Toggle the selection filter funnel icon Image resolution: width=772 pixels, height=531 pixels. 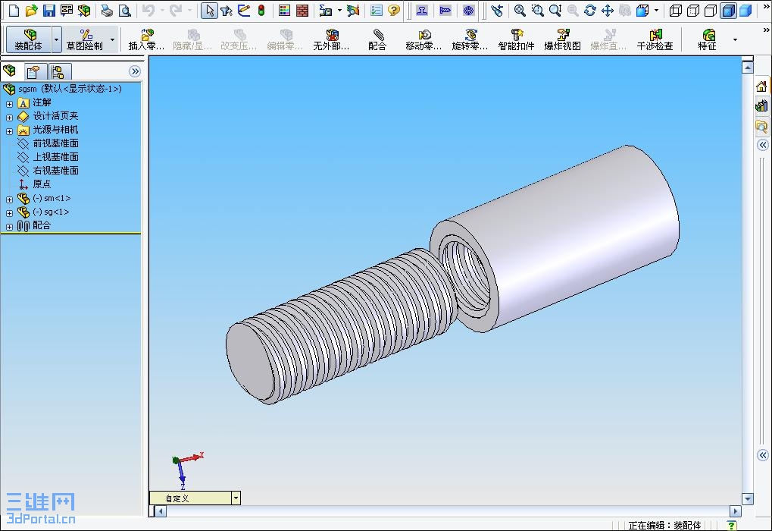(x=227, y=11)
